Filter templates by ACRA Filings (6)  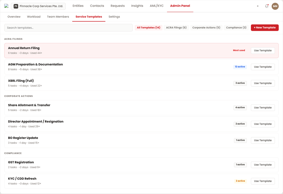pyautogui.click(x=176, y=28)
